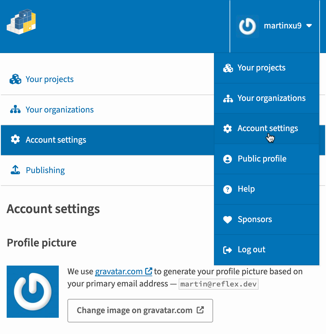The width and height of the screenshot is (326, 334).
Task: Click the Sponsors heart icon
Action: [x=228, y=220]
